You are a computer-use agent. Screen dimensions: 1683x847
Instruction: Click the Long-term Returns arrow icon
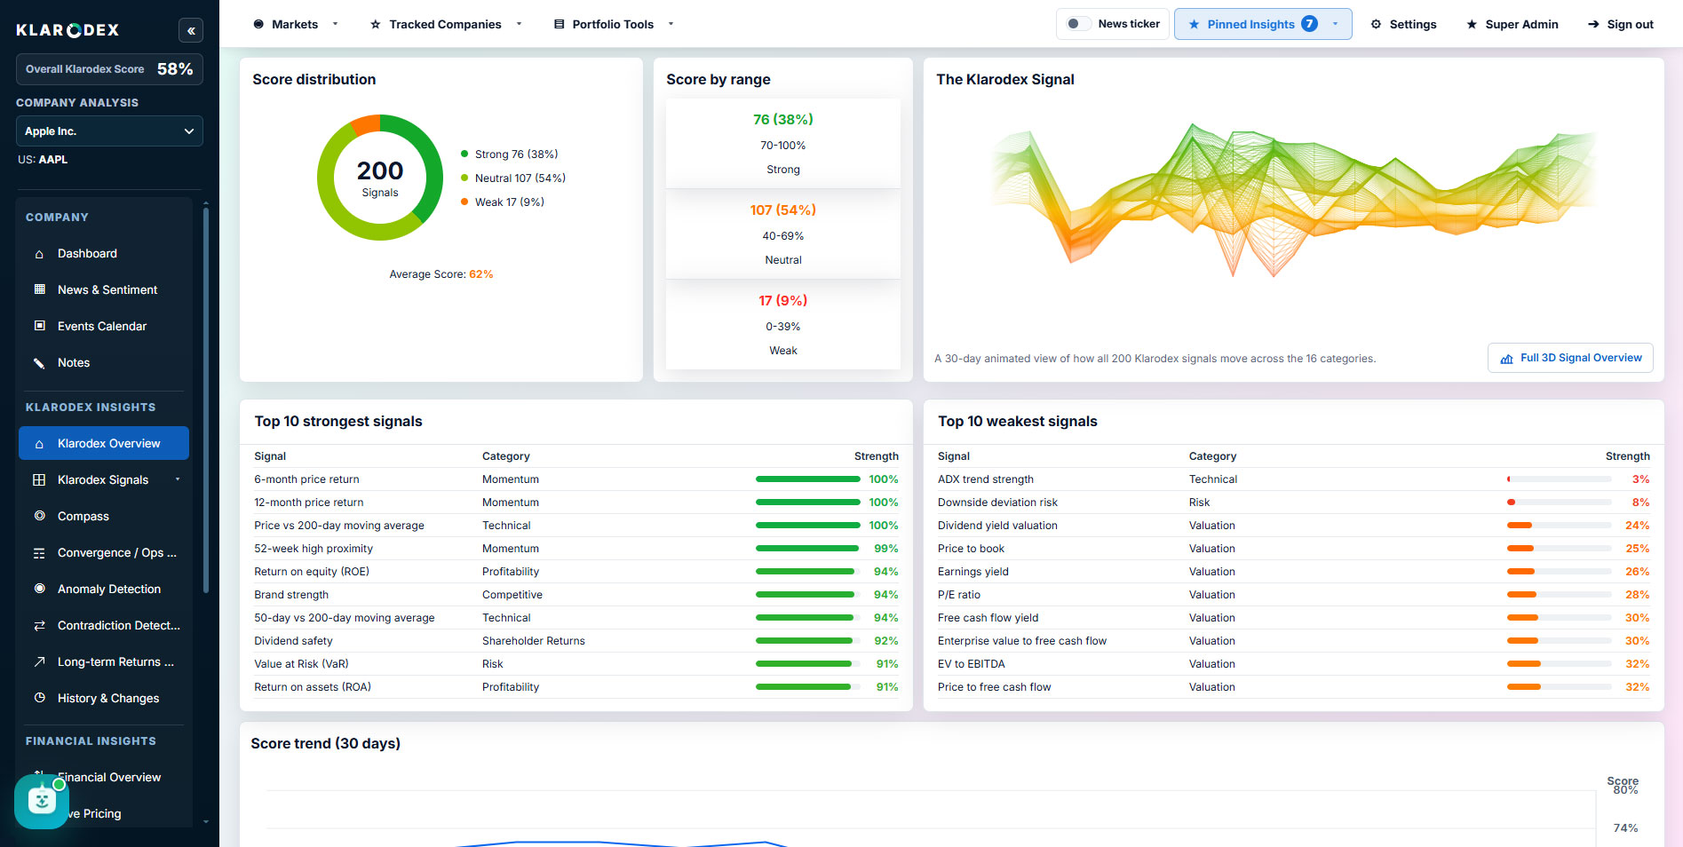pos(39,661)
